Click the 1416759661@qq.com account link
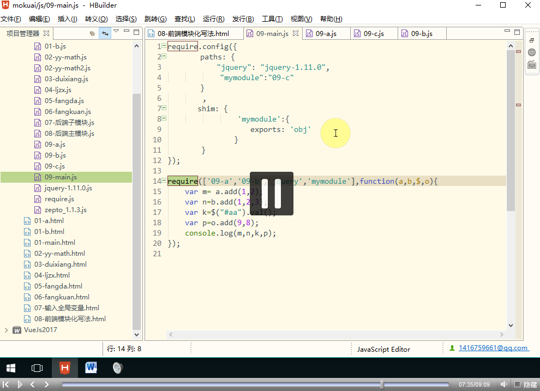The height and width of the screenshot is (391, 540). (493, 348)
